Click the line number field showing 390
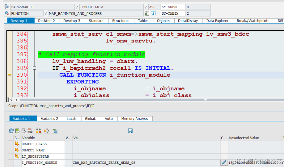This screenshot has width=284, height=167. [154, 7]
